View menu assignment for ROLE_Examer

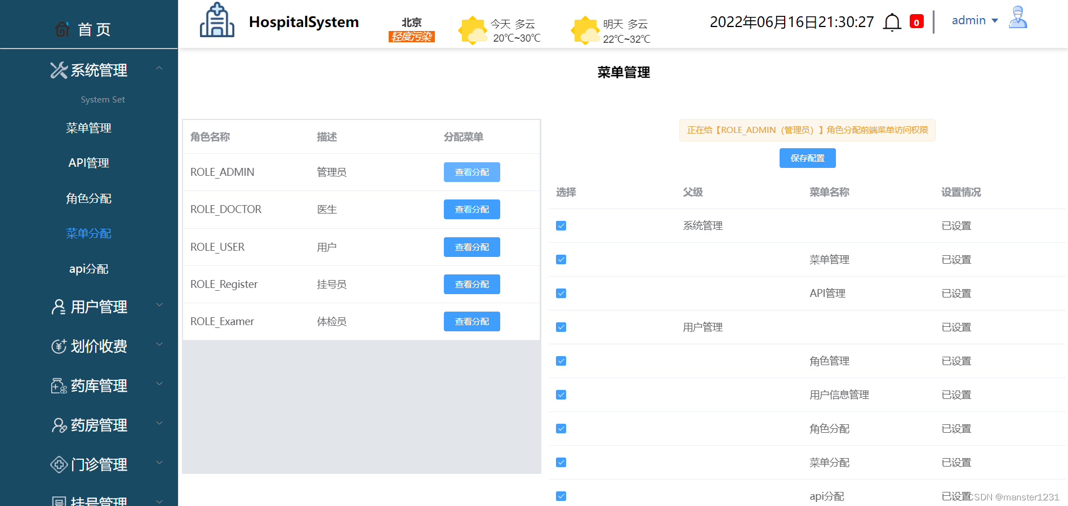(472, 322)
